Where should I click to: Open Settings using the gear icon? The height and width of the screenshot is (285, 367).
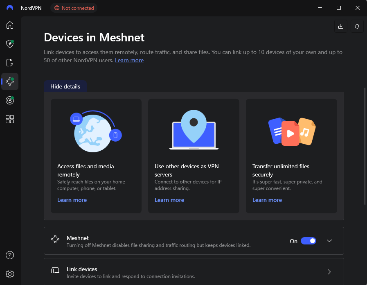(x=9, y=274)
